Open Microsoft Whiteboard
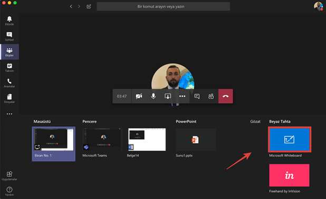Screen dimensions: 326x199 290,140
